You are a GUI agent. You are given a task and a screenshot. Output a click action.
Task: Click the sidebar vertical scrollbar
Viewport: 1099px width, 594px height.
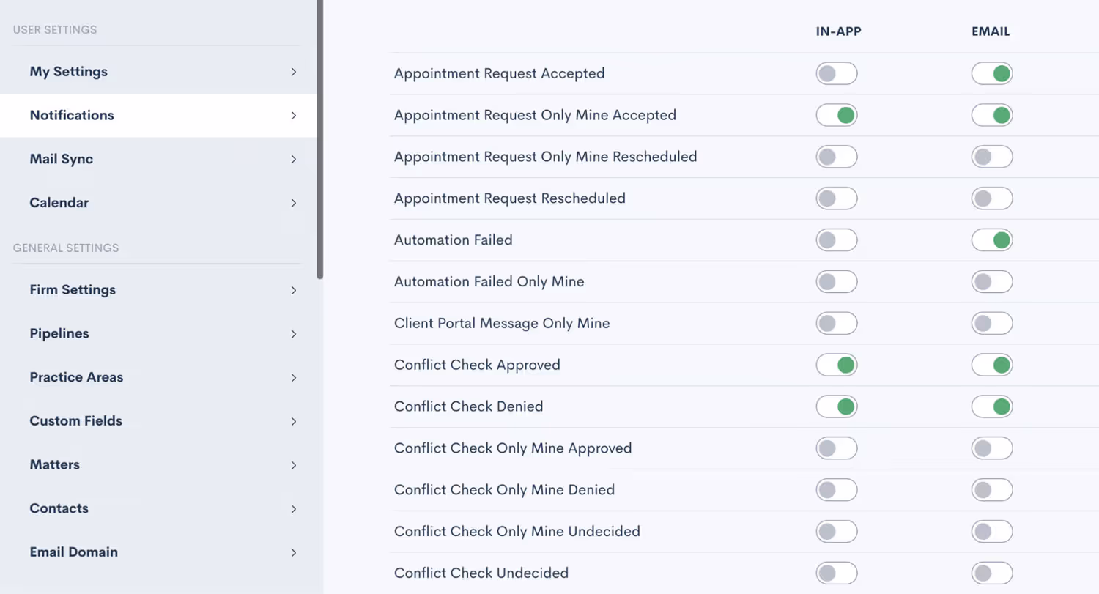click(x=320, y=139)
